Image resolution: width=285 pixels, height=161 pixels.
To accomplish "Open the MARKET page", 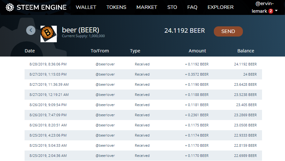I will coord(146,7).
